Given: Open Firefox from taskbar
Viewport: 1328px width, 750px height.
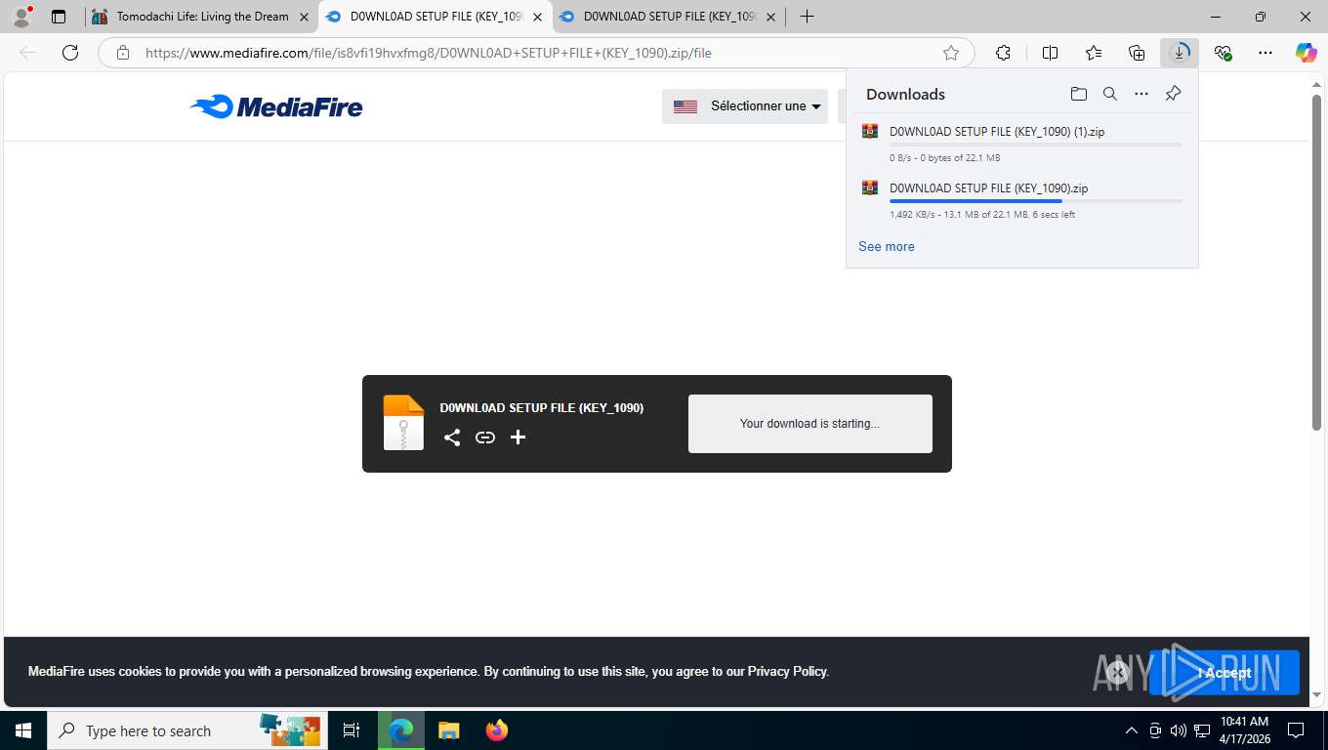Looking at the screenshot, I should pyautogui.click(x=496, y=730).
